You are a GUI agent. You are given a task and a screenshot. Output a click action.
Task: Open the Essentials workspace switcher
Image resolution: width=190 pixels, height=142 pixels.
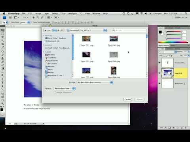tap(181, 17)
